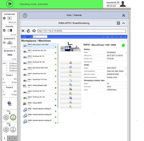Click the personnel group icon button
This screenshot has width=144, height=141.
pos(70,67)
